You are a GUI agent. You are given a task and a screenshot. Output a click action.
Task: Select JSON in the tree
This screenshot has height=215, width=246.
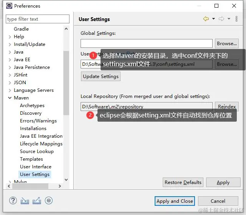20,83
